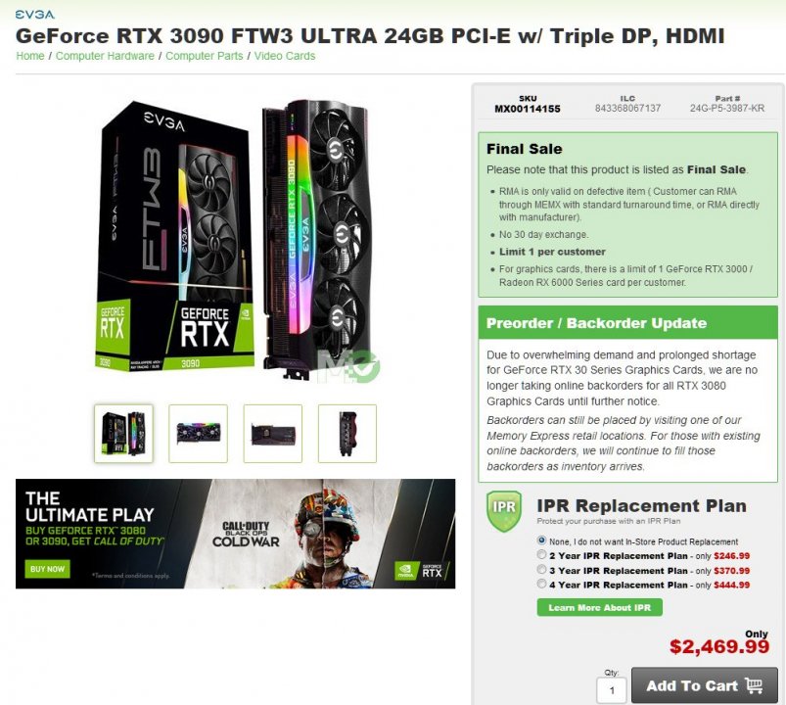Select the first boxed card thumbnail

[123, 433]
